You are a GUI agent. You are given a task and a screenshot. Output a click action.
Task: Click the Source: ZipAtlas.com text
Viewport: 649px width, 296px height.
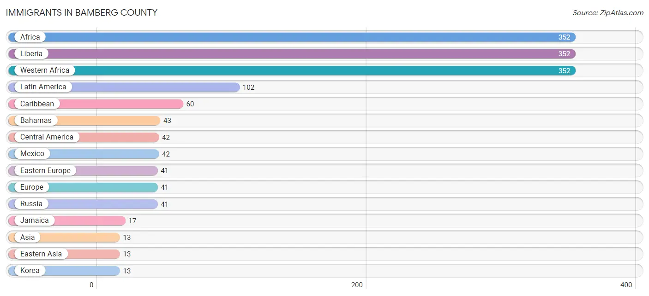(x=608, y=13)
